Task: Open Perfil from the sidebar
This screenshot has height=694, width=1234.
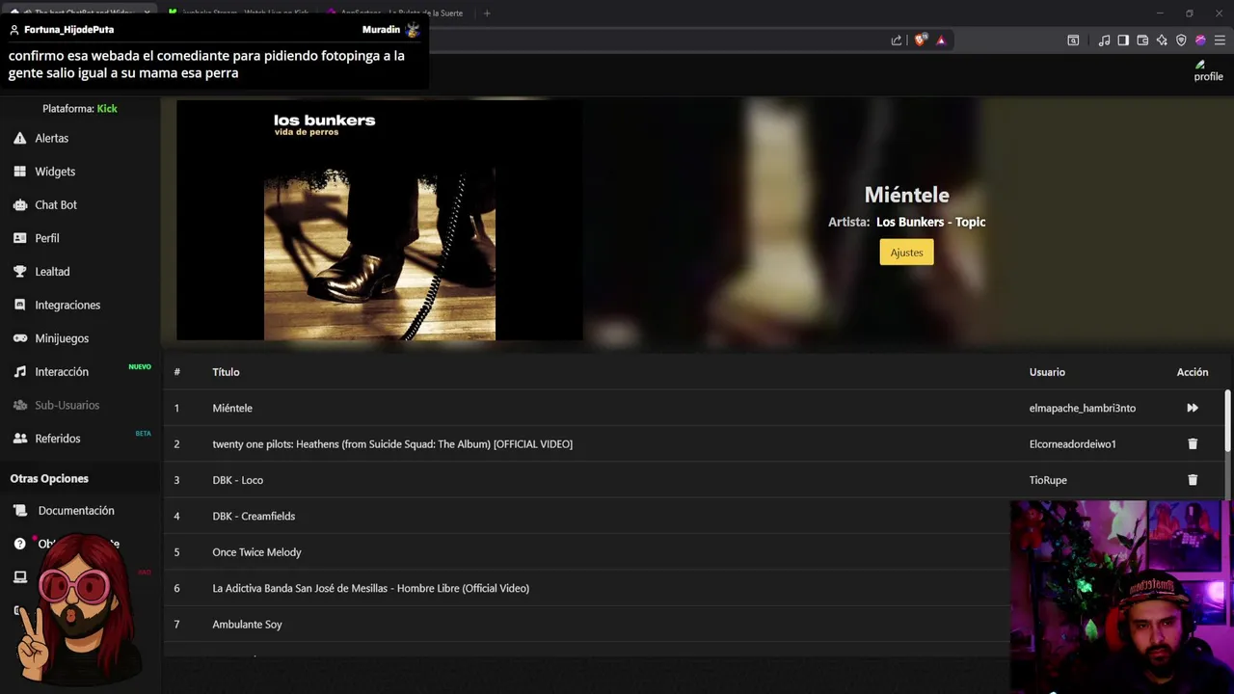Action: point(47,238)
